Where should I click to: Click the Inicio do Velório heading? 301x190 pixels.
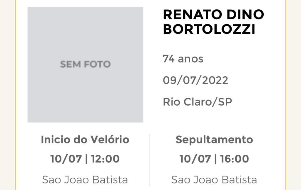85,140
